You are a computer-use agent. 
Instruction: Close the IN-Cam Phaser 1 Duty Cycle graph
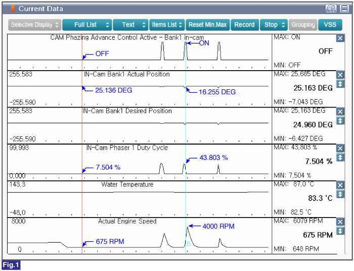pos(340,148)
